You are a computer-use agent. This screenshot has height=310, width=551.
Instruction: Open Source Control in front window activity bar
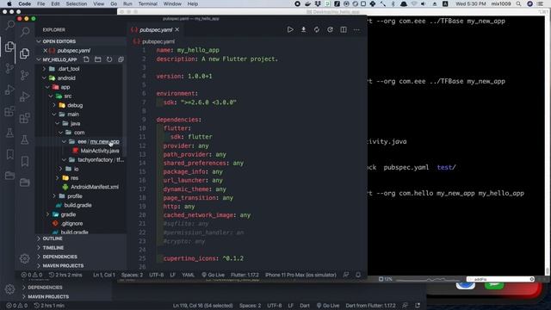pyautogui.click(x=25, y=75)
